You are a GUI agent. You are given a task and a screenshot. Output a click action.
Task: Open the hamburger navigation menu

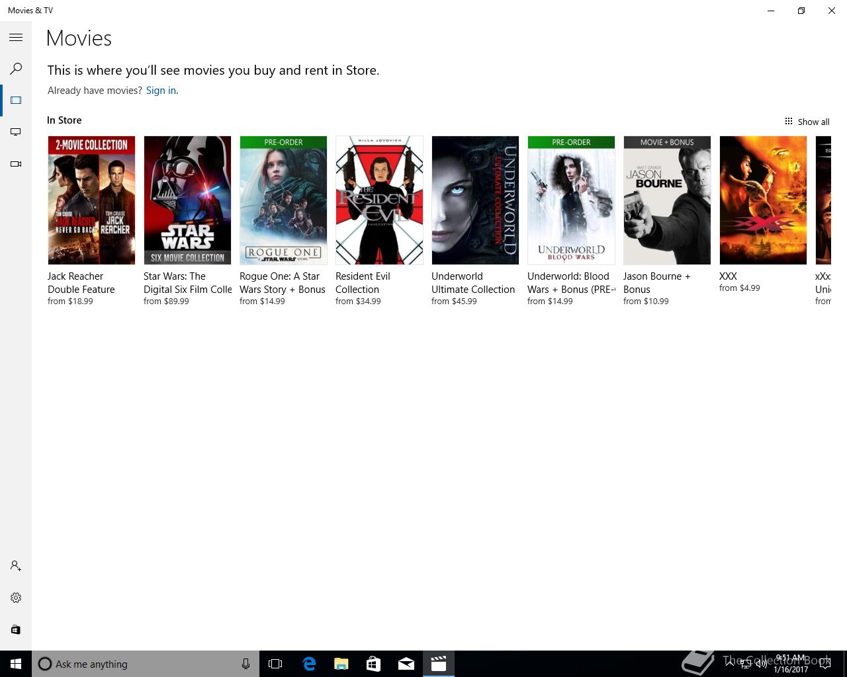[16, 38]
